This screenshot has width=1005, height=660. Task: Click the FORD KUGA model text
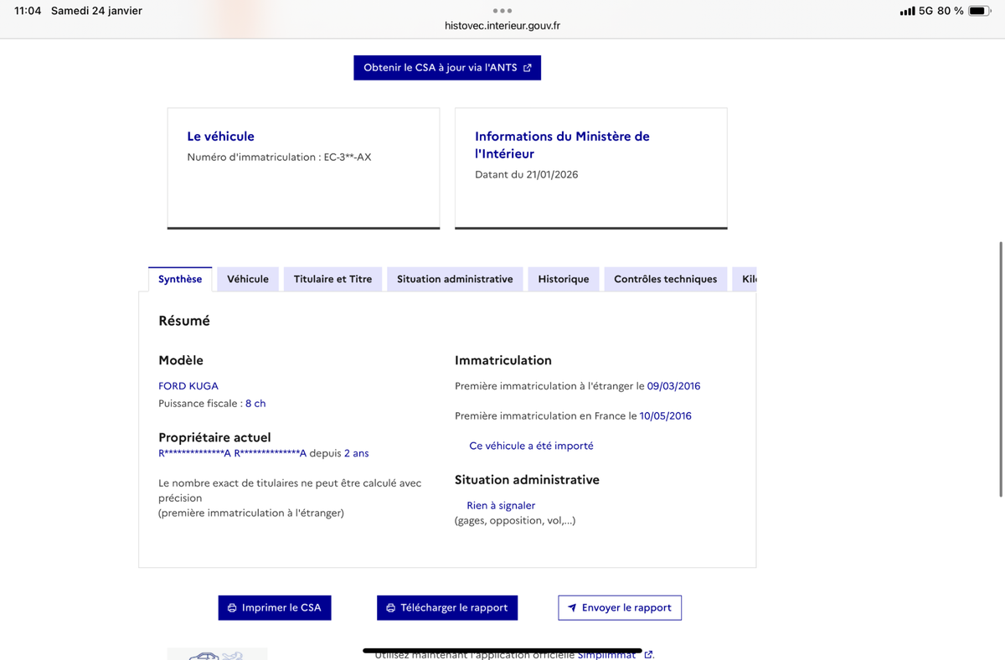point(188,386)
